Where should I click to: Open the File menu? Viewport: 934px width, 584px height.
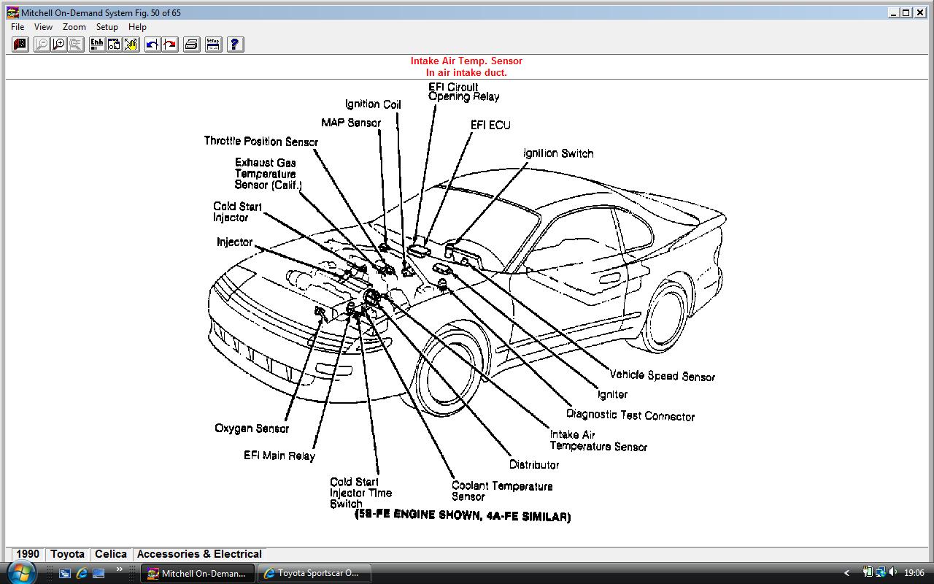[x=18, y=27]
